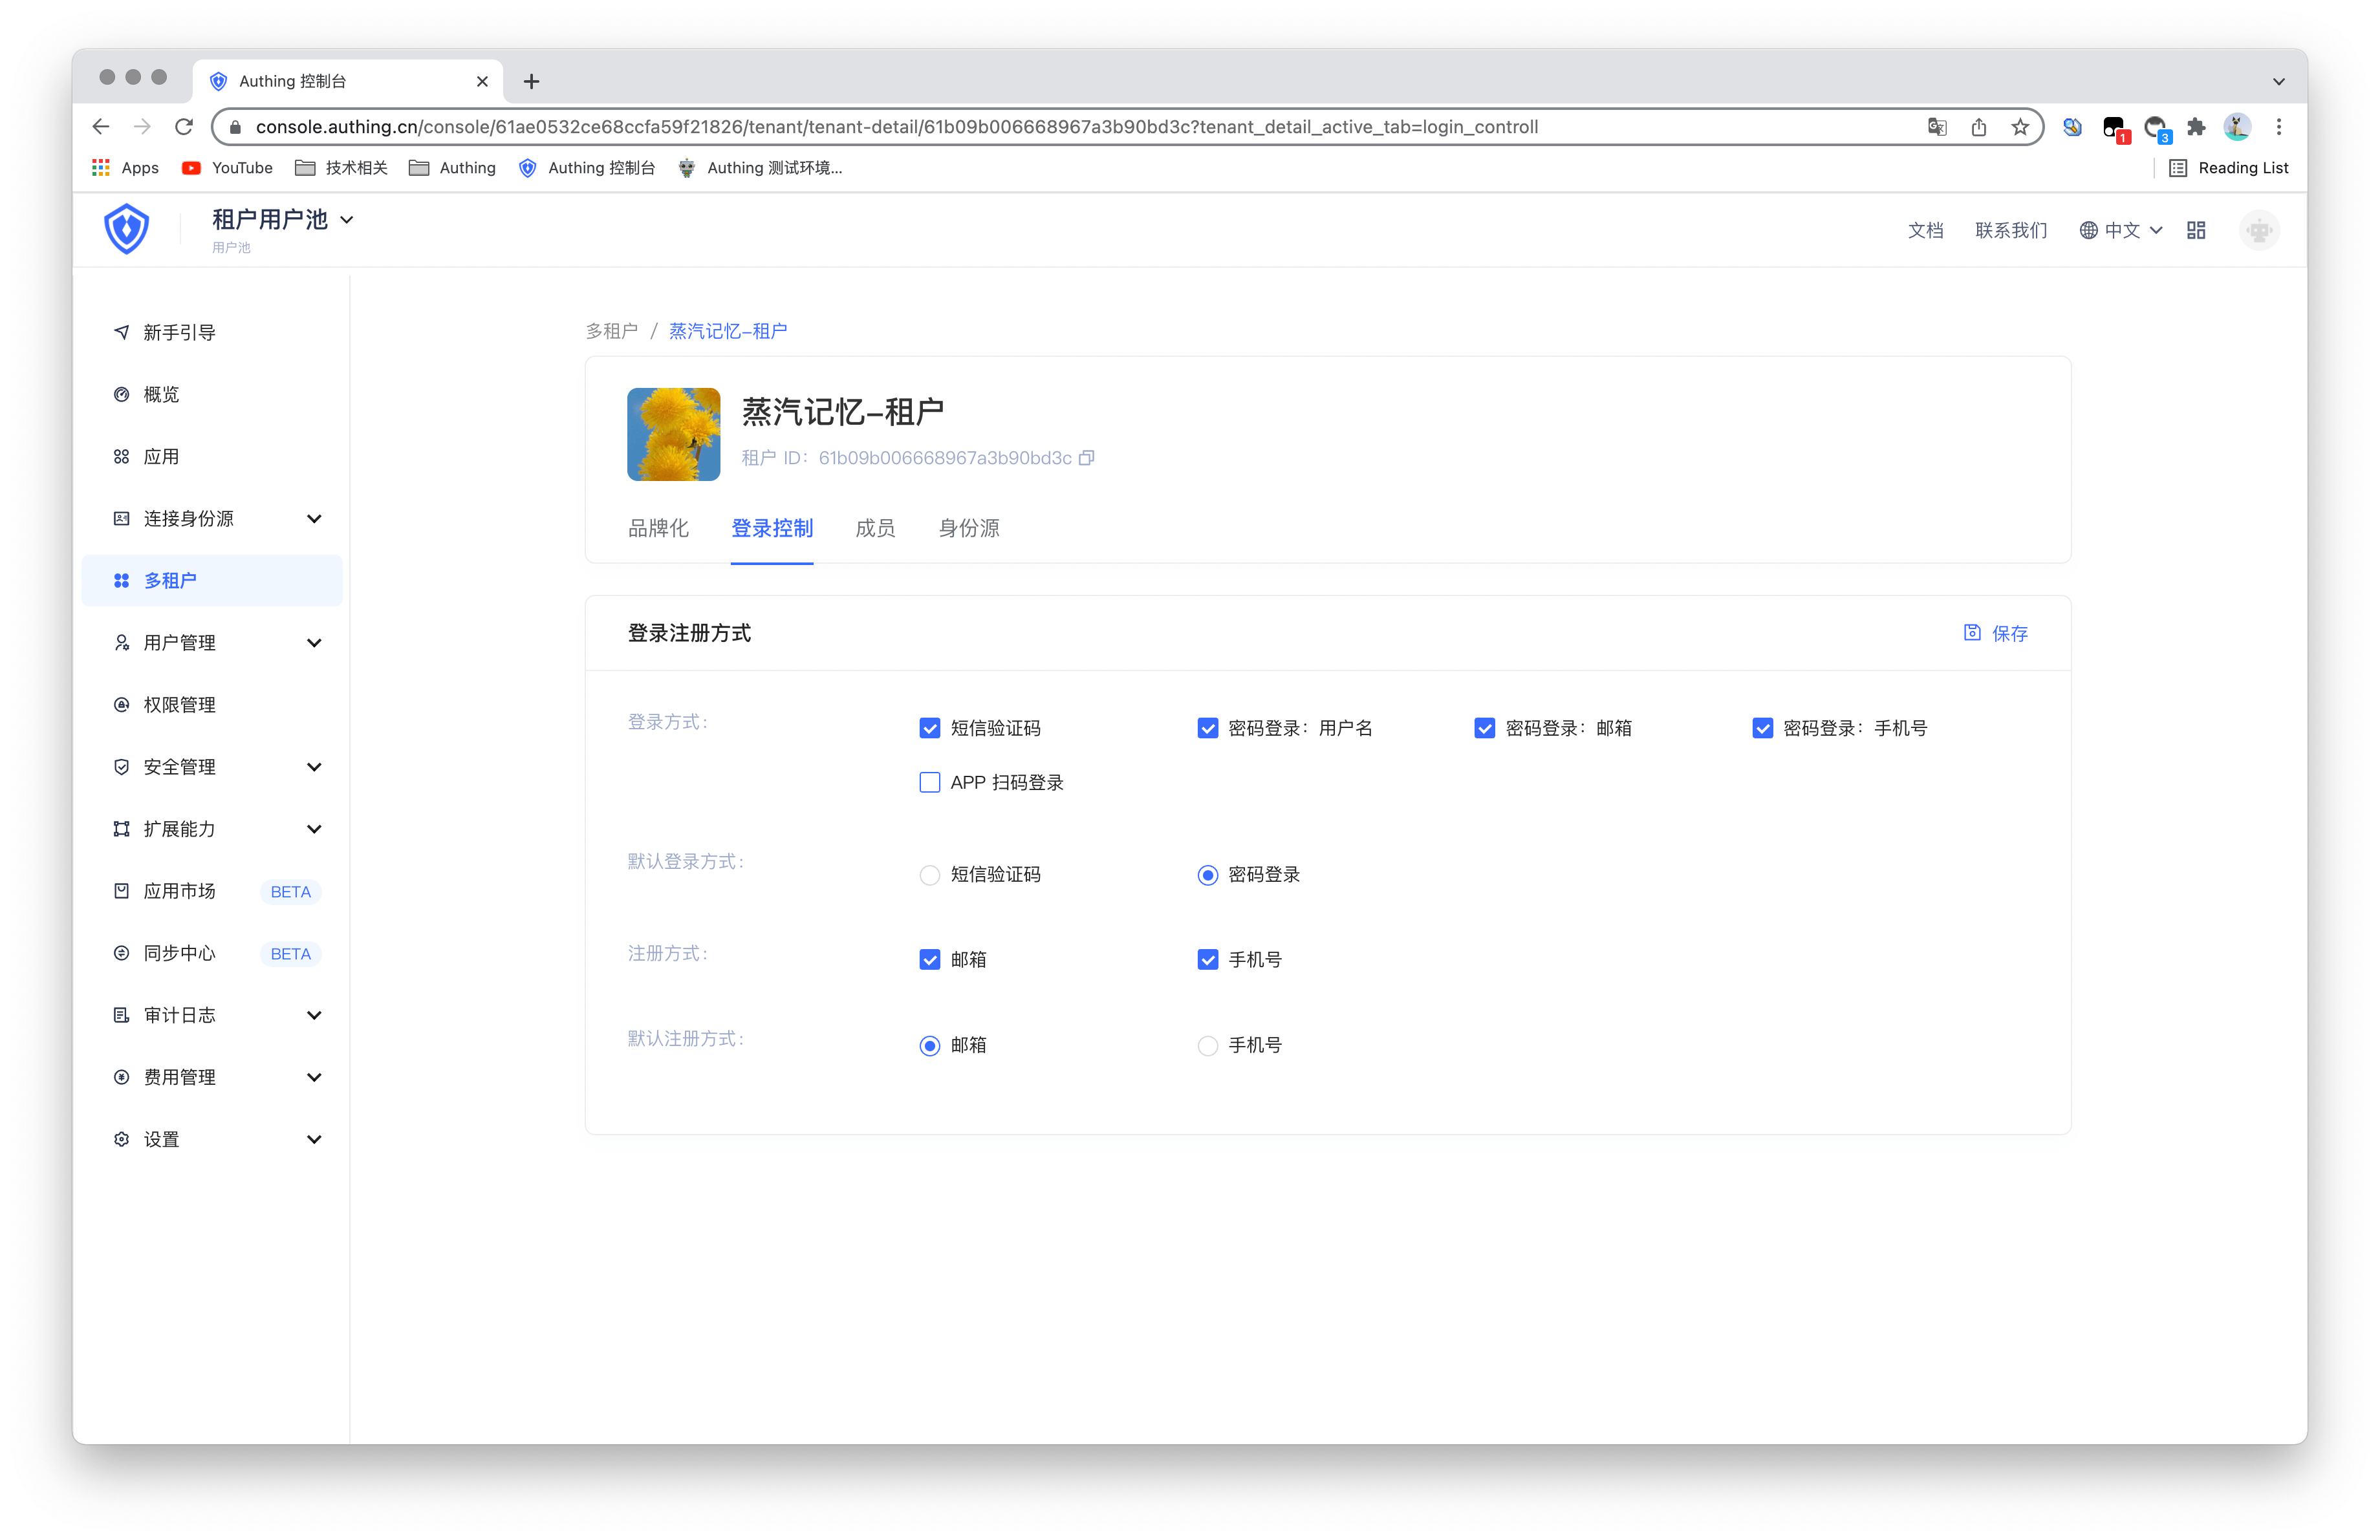Screen dimensions: 2380x1540
Task: Open the 中文 language dropdown
Action: click(2121, 231)
